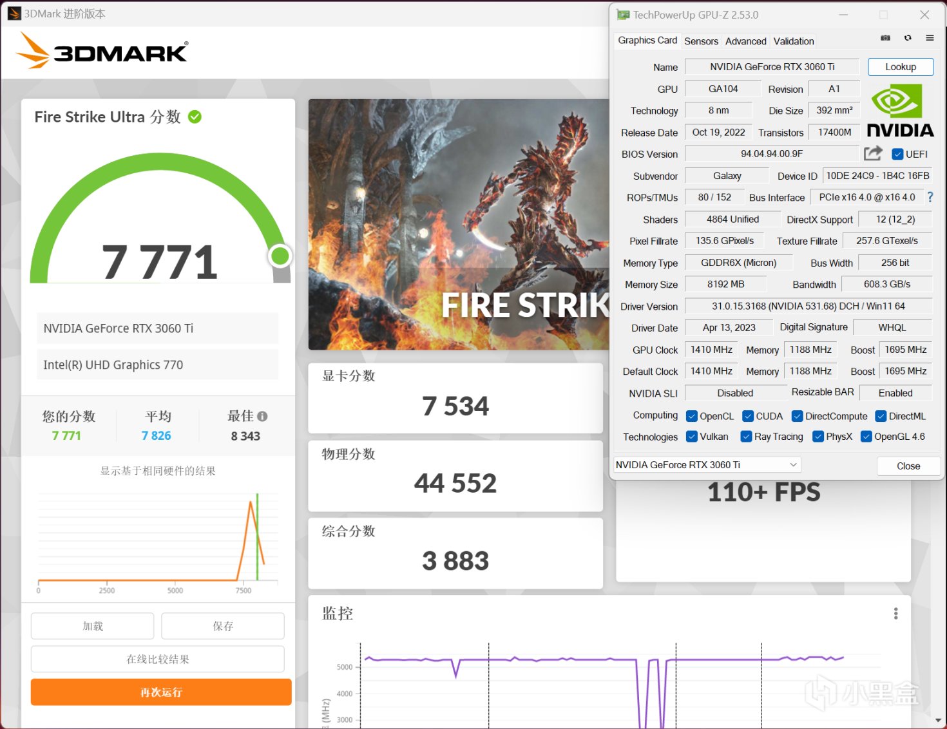Click the NVIDIA GeForce RTX 3060 Ti row in 3DMark

tap(158, 328)
